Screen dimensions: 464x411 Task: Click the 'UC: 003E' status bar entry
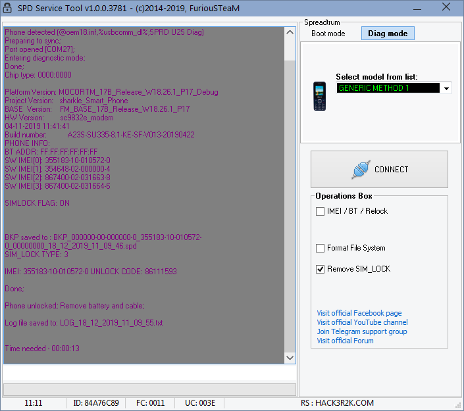click(200, 403)
